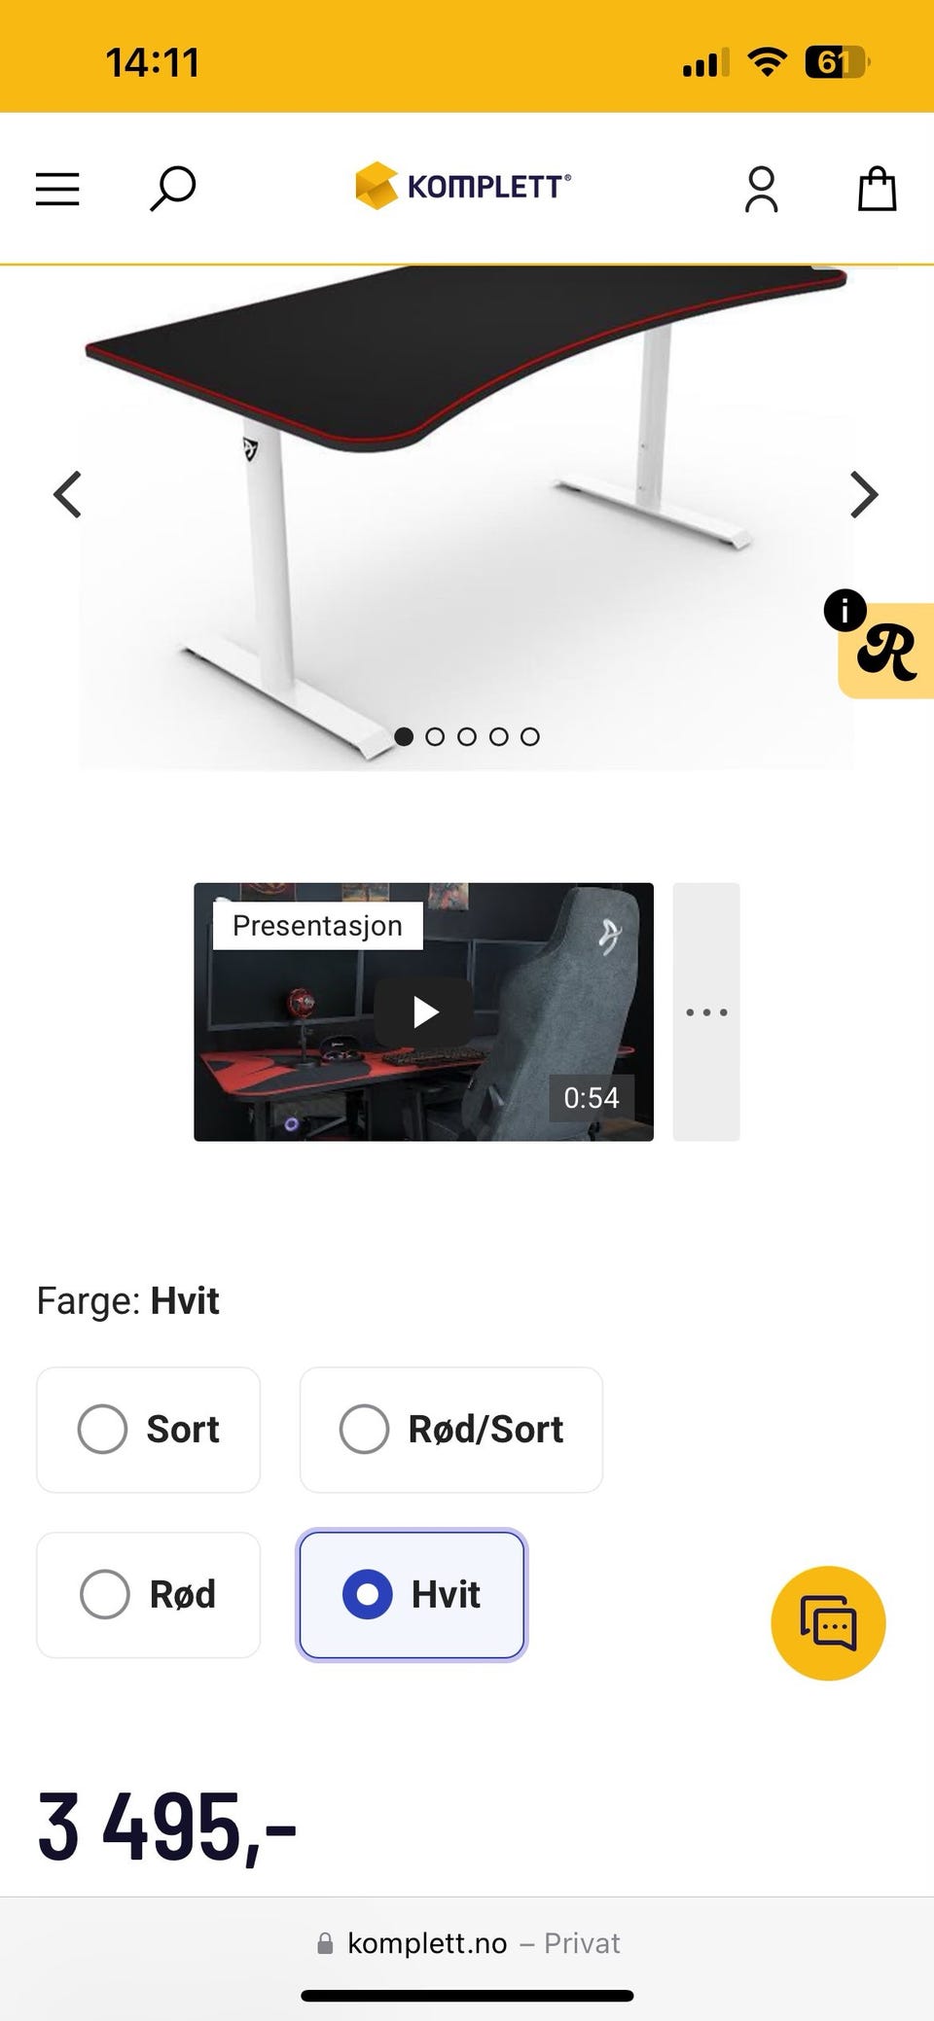Expand more media with three dots
The image size is (934, 2021).
click(x=706, y=1012)
